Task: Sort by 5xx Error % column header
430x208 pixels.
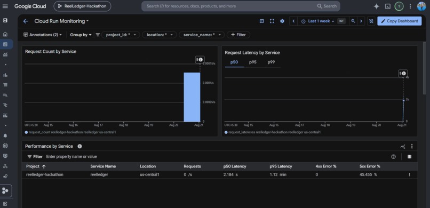Action: (x=370, y=166)
